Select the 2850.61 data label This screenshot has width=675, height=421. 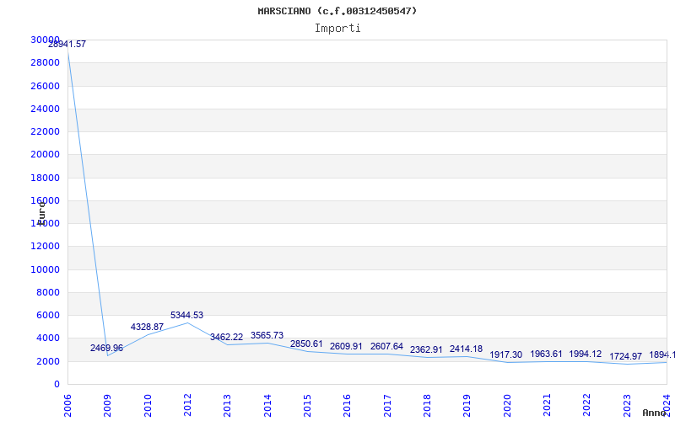306,344
